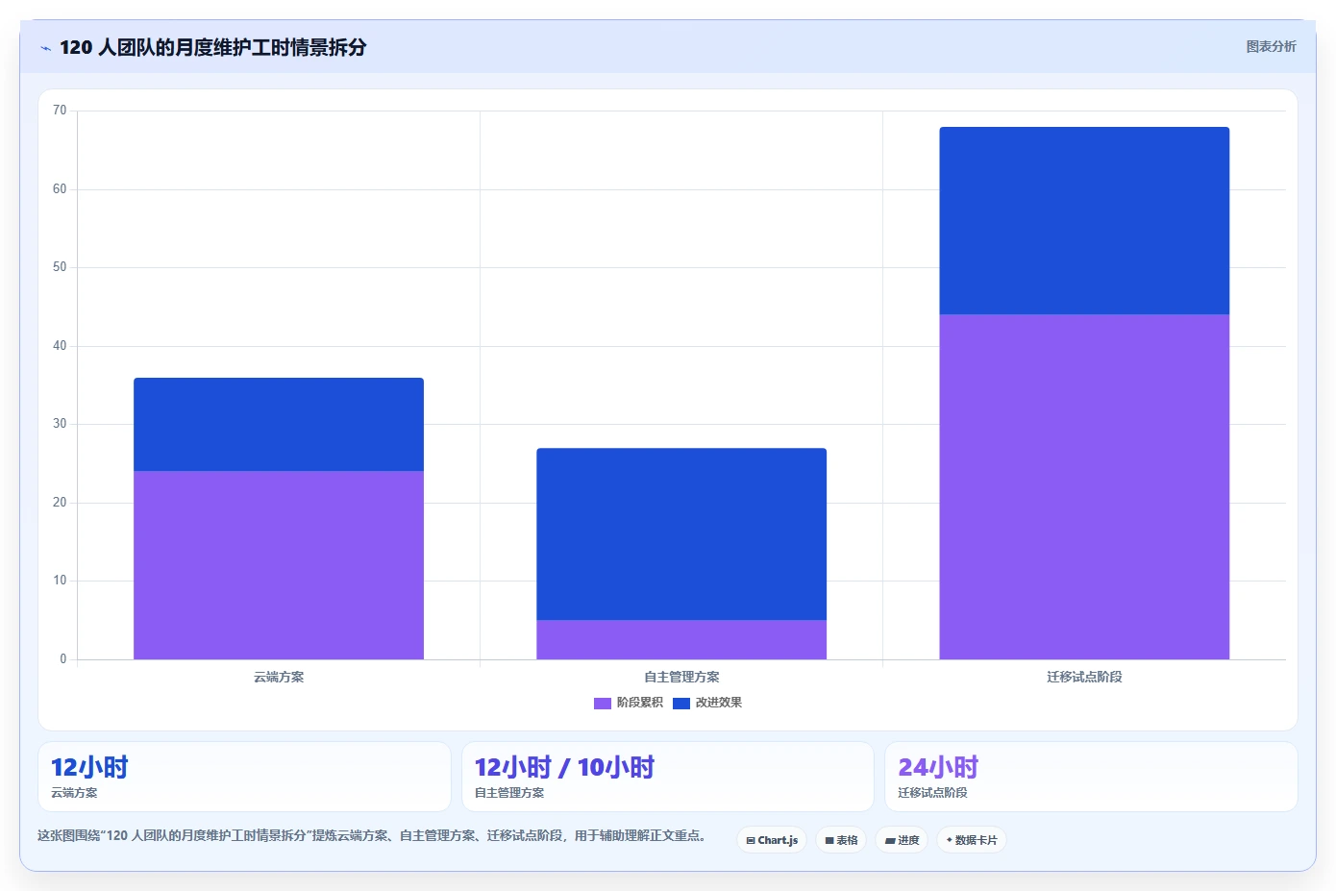Open the 12小时 / 10小时 stat card

668,777
